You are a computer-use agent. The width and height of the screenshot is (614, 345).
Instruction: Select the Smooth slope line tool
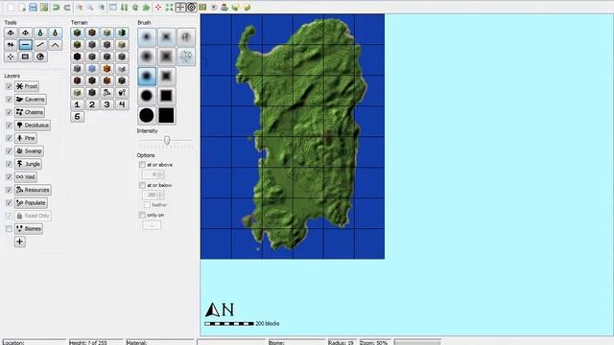(40, 45)
